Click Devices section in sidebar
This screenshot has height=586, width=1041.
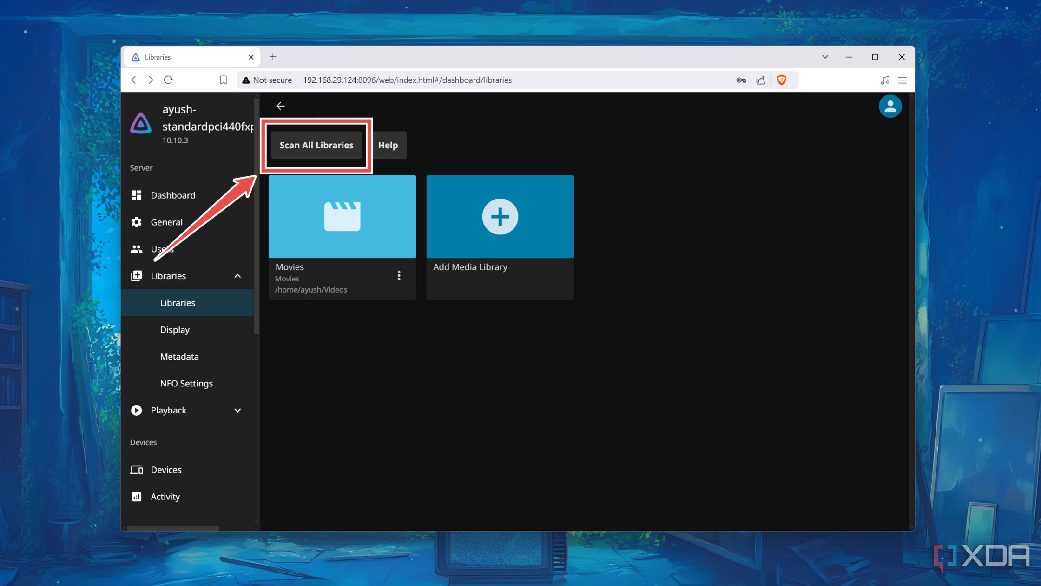pyautogui.click(x=165, y=469)
